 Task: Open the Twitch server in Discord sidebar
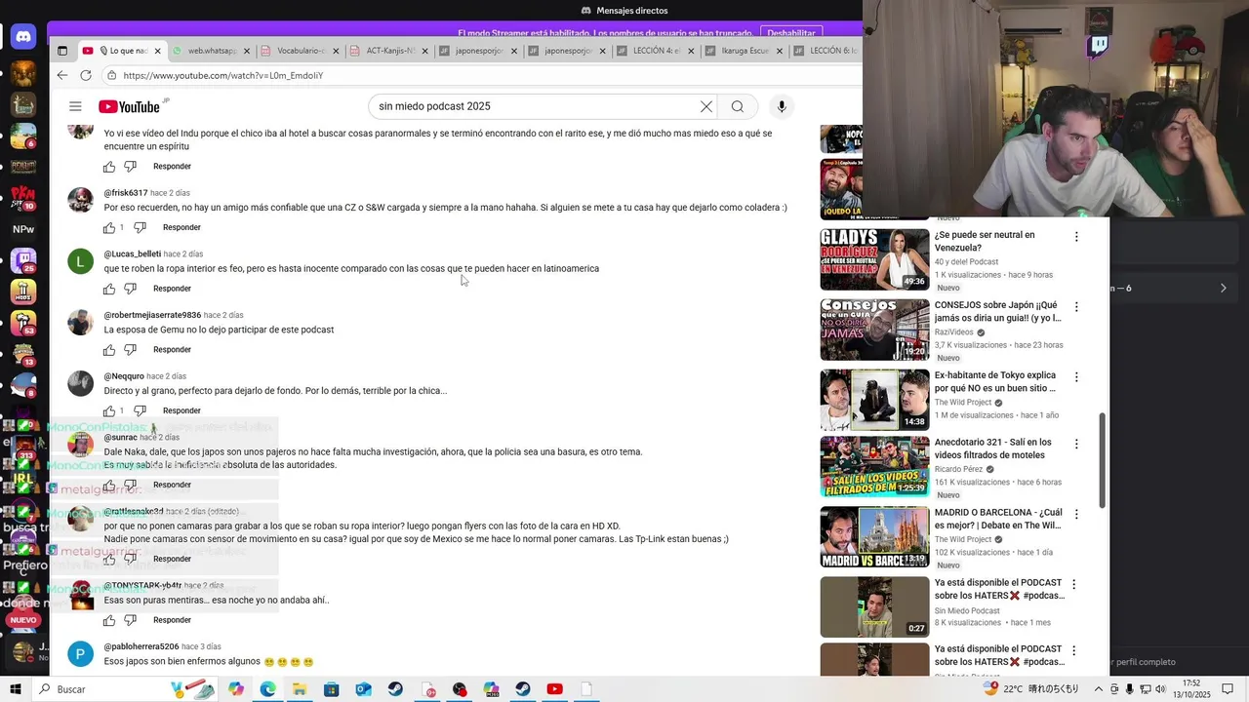(x=23, y=260)
